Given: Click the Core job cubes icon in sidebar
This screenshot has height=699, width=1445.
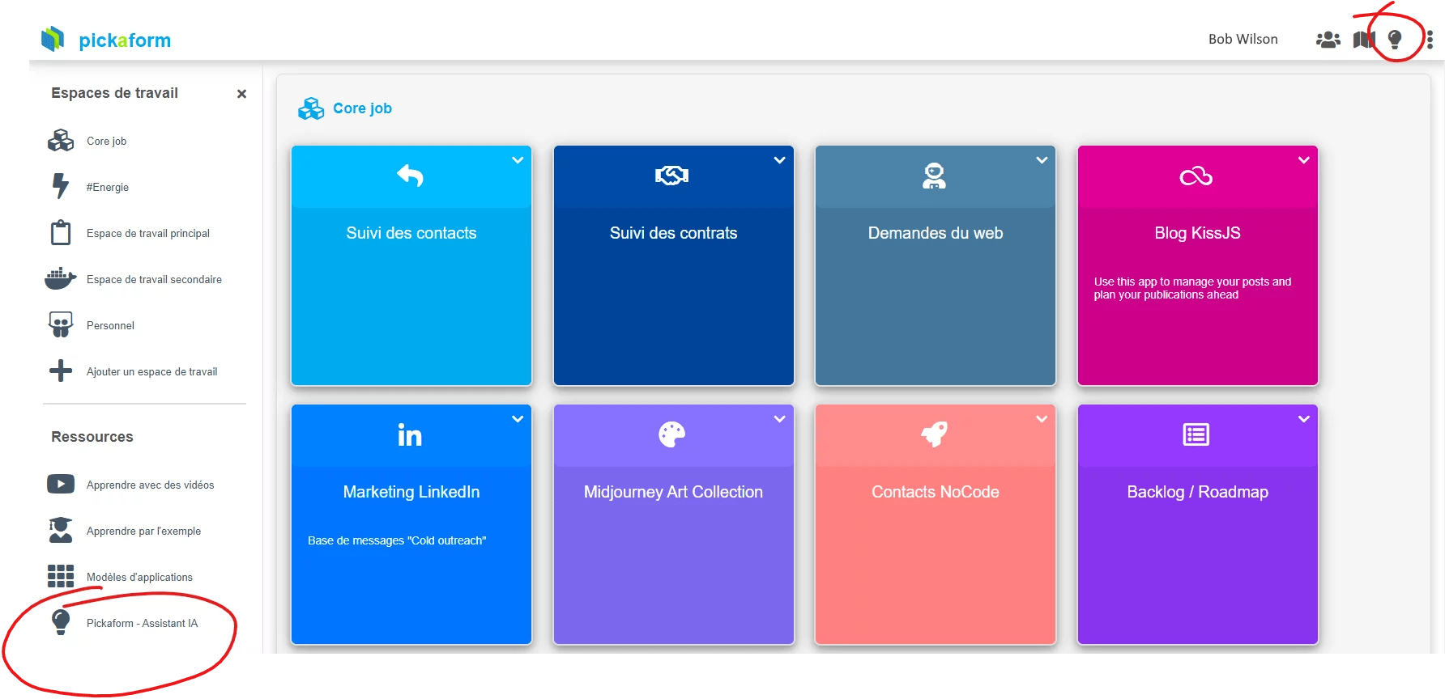Looking at the screenshot, I should (x=61, y=141).
